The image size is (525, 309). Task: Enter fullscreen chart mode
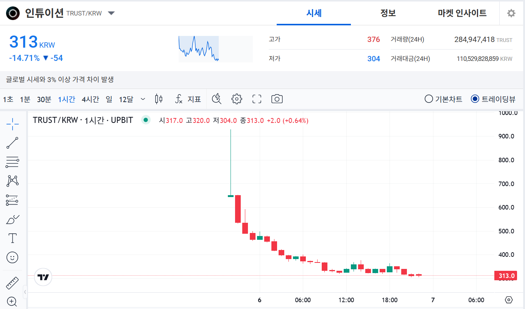point(257,99)
